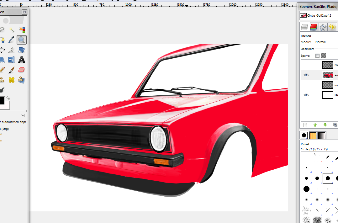Select the Color Picker eyedropper tool
Image resolution: width=338 pixels, height=223 pixels.
12,40
